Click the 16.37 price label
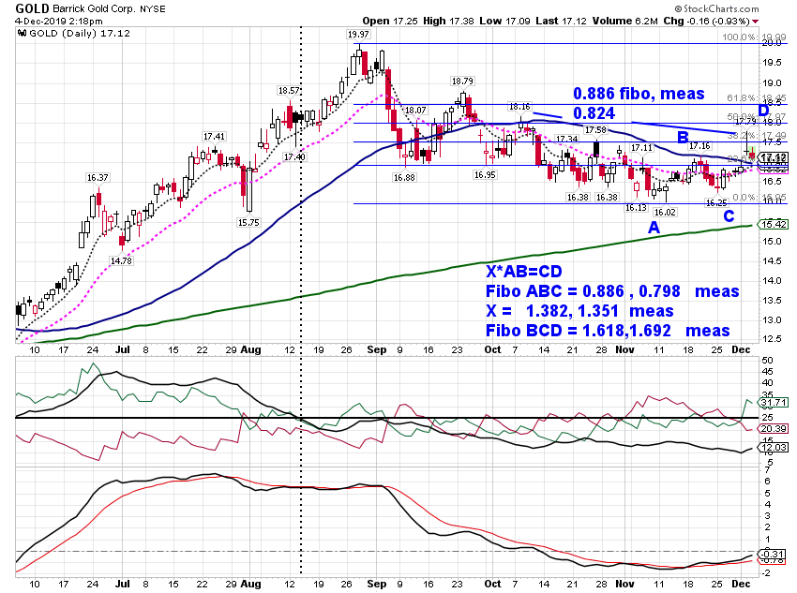Image resolution: width=797 pixels, height=593 pixels. 98,177
